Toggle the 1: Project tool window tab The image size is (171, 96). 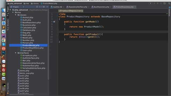8,11
